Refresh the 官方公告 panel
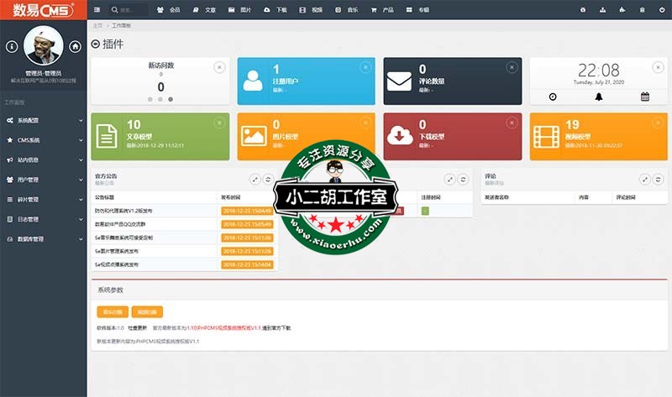The height and width of the screenshot is (397, 672). (x=268, y=179)
